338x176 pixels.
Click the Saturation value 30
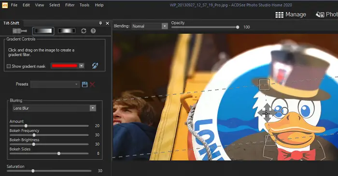100,171
